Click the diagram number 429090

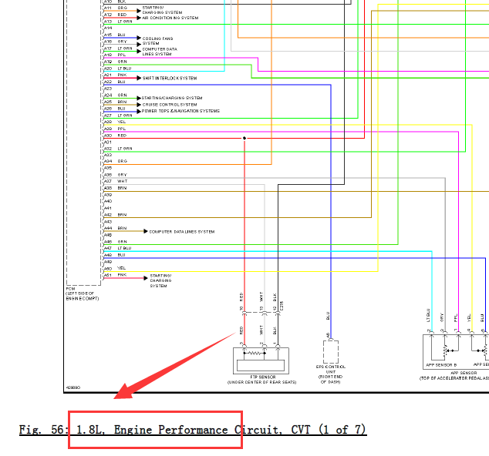click(73, 387)
